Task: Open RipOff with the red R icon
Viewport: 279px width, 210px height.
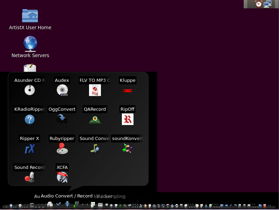Action: 127,119
